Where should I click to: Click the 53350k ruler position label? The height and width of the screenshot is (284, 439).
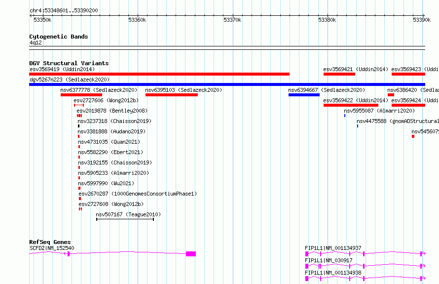pyautogui.click(x=42, y=20)
